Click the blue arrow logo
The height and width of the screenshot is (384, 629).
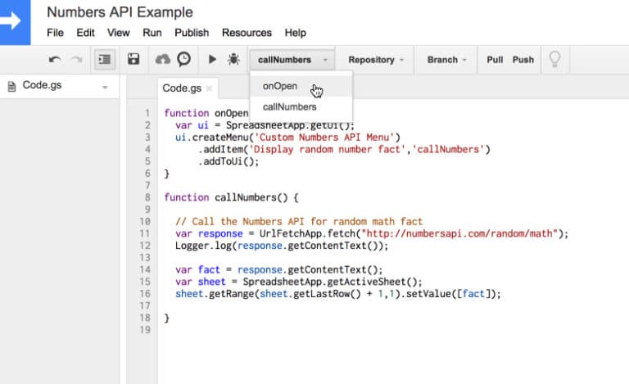[15, 21]
